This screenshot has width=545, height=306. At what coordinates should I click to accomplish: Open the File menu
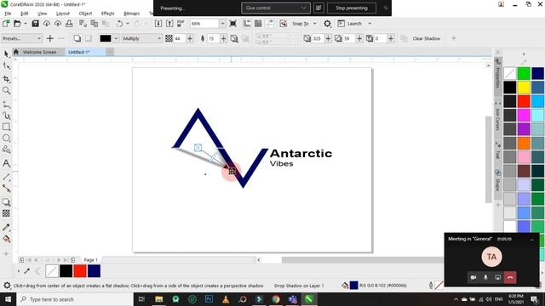(8, 14)
